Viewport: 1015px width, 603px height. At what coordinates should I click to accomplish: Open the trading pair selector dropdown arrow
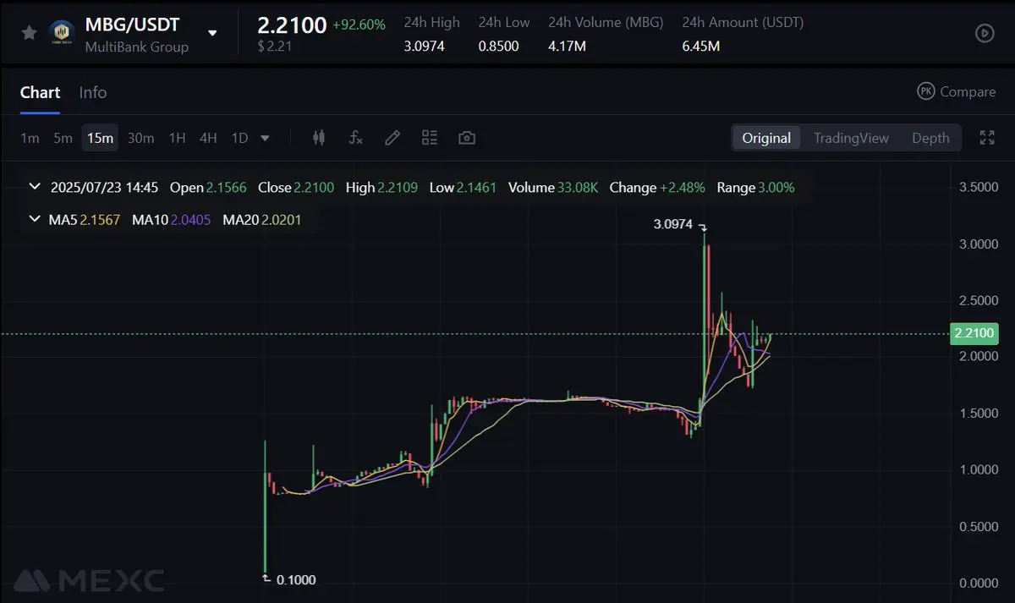click(x=212, y=33)
